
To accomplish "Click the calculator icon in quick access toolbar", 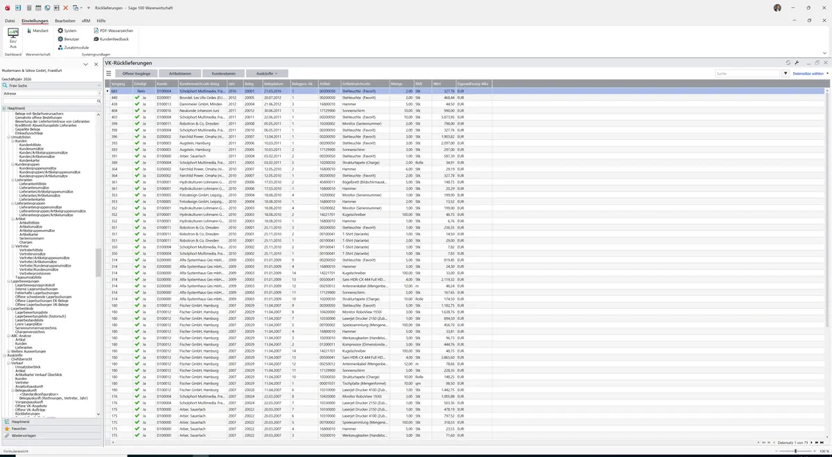I will [x=29, y=8].
